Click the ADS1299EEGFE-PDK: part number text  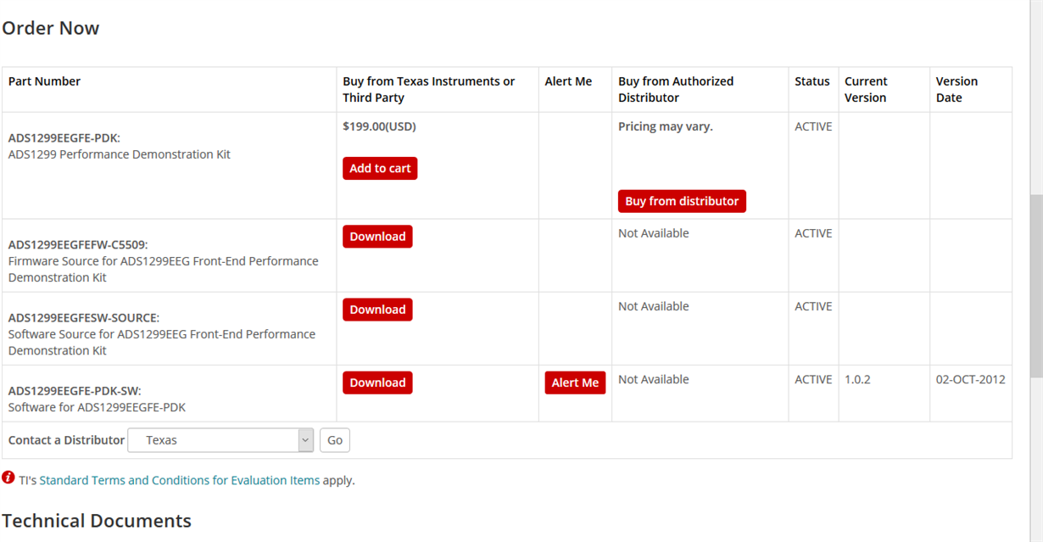[x=64, y=137]
